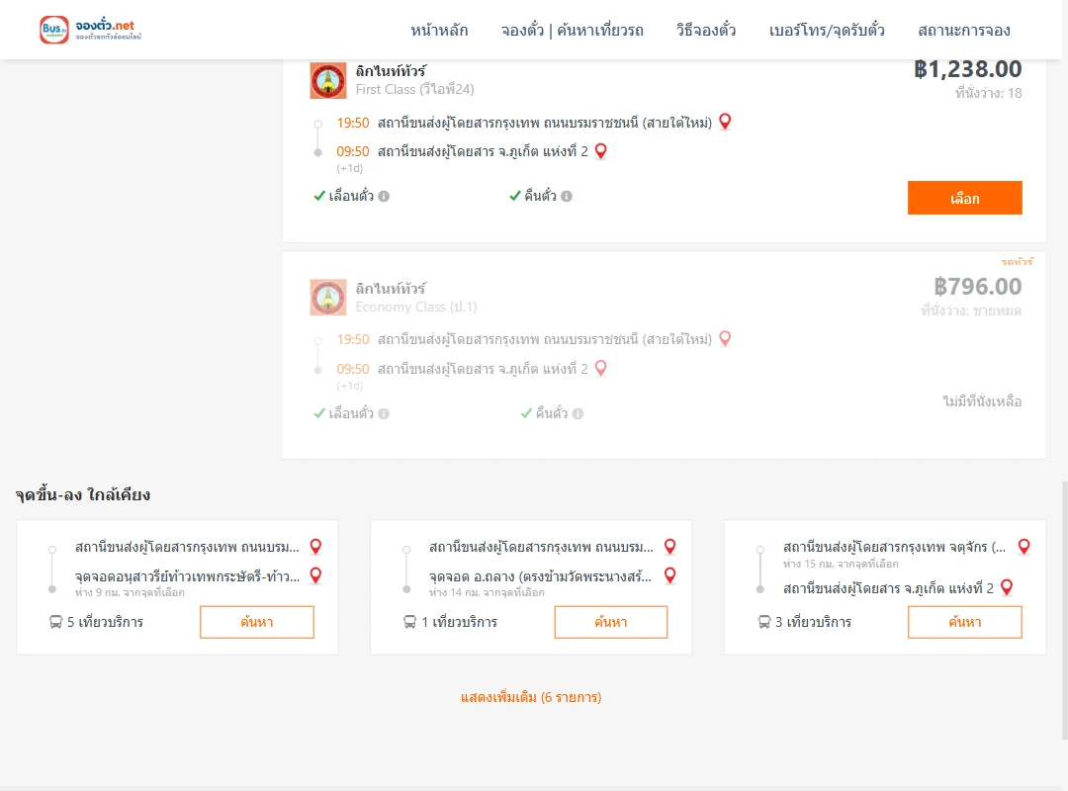This screenshot has height=791, width=1068.
Task: Open เบอร์โทร/จุดรับตั๋ว menu item
Action: (x=827, y=30)
